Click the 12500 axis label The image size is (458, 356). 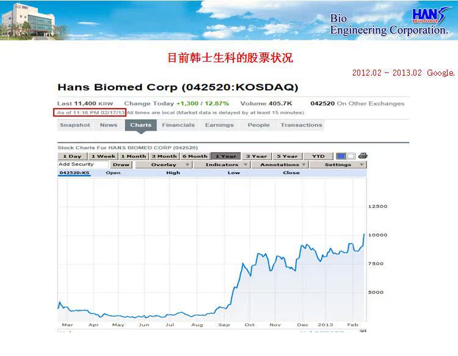pyautogui.click(x=377, y=206)
